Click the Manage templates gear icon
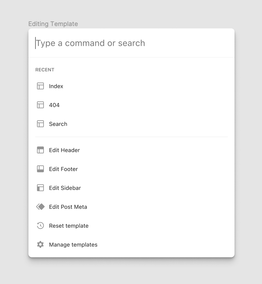Viewport: 262px width, 284px height. pyautogui.click(x=40, y=244)
